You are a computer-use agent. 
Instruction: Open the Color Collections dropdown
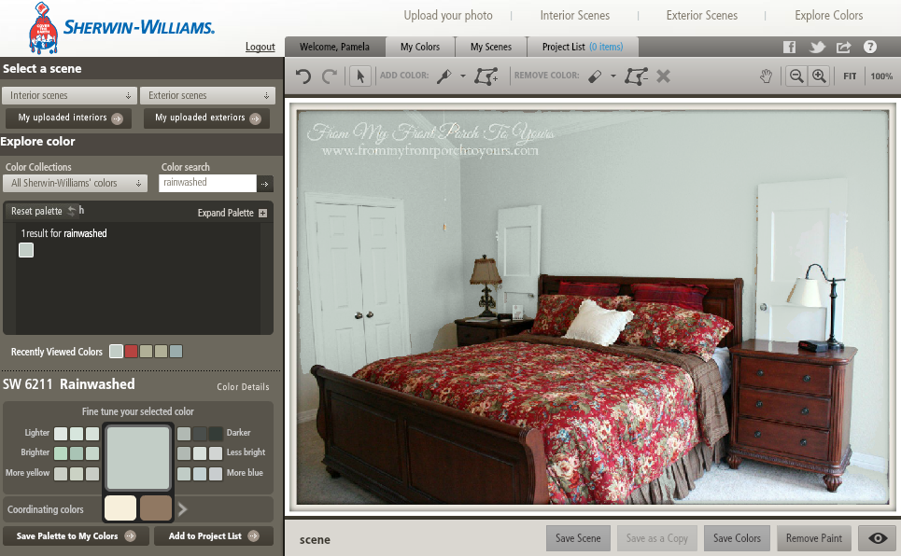point(74,183)
